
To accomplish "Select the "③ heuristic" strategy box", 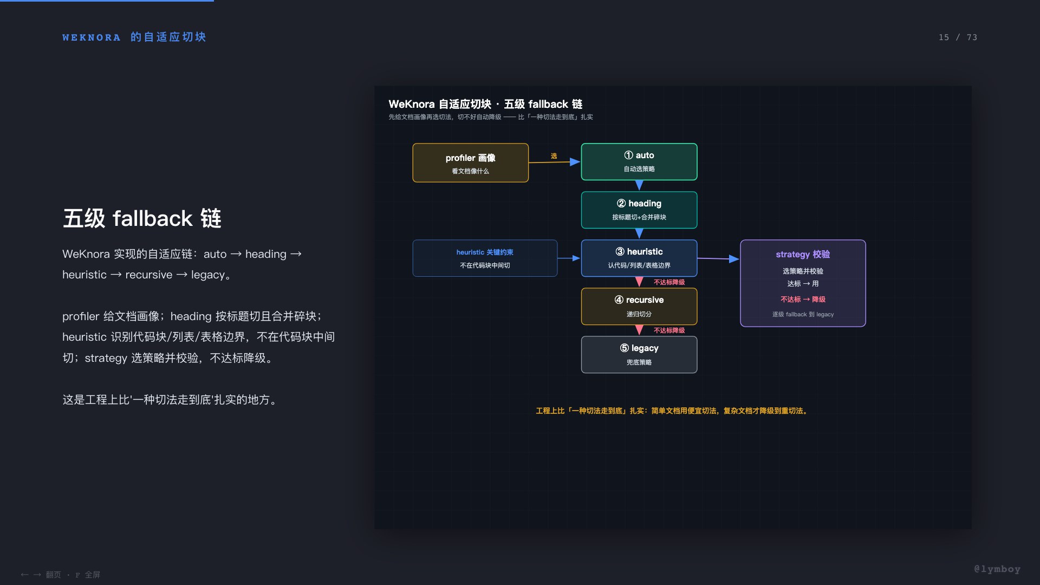I will [x=639, y=258].
